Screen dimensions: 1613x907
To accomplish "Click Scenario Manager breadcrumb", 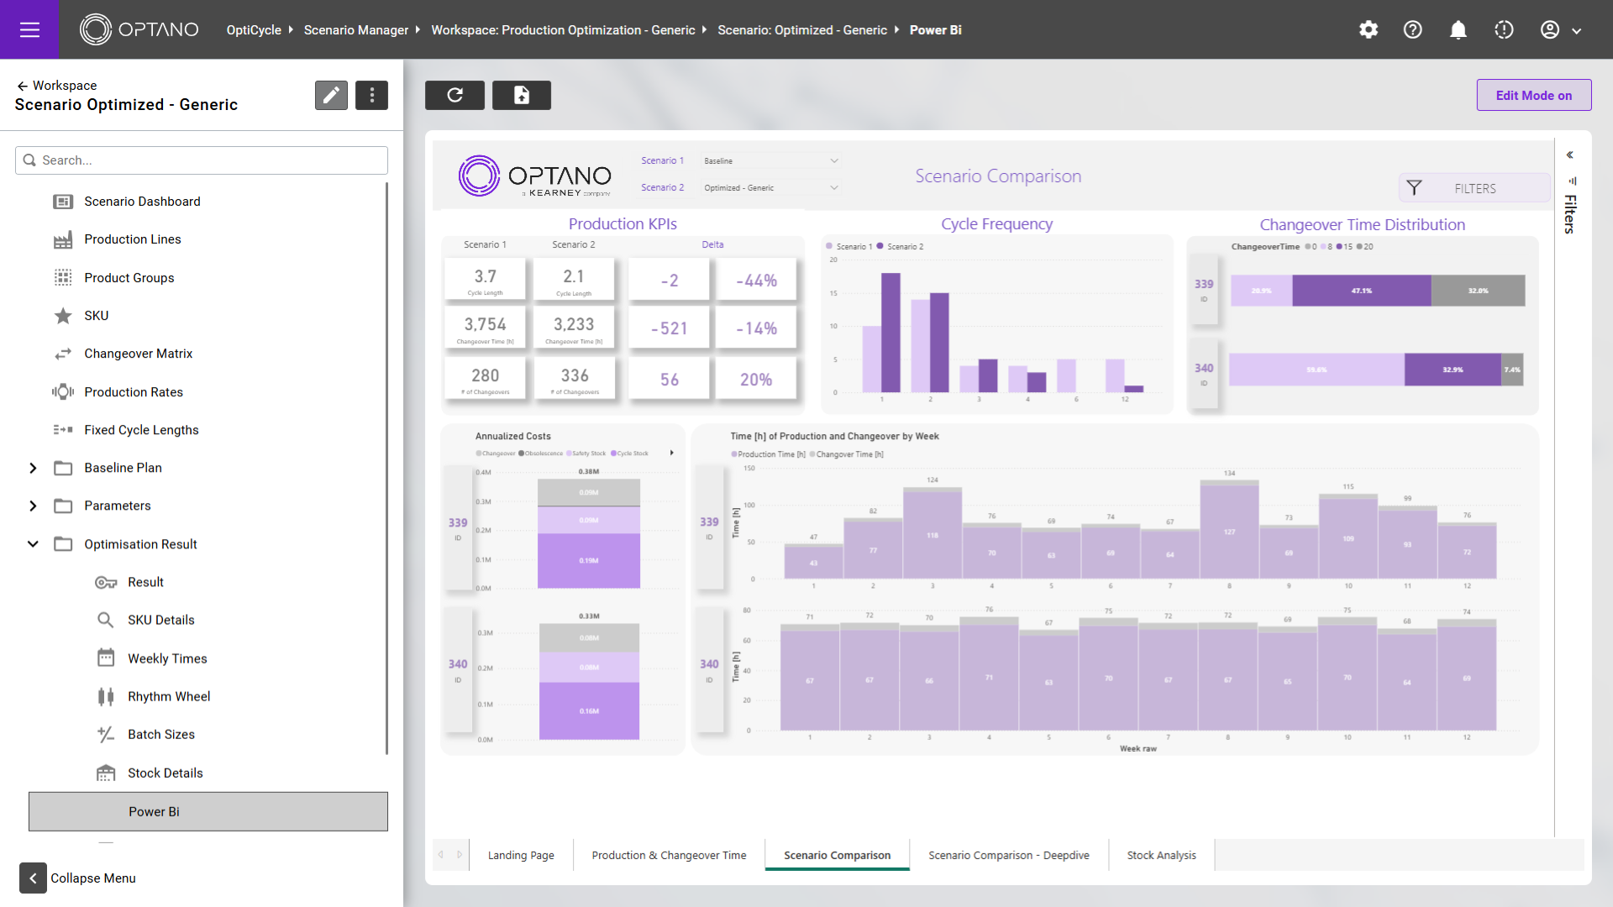I will pos(356,29).
